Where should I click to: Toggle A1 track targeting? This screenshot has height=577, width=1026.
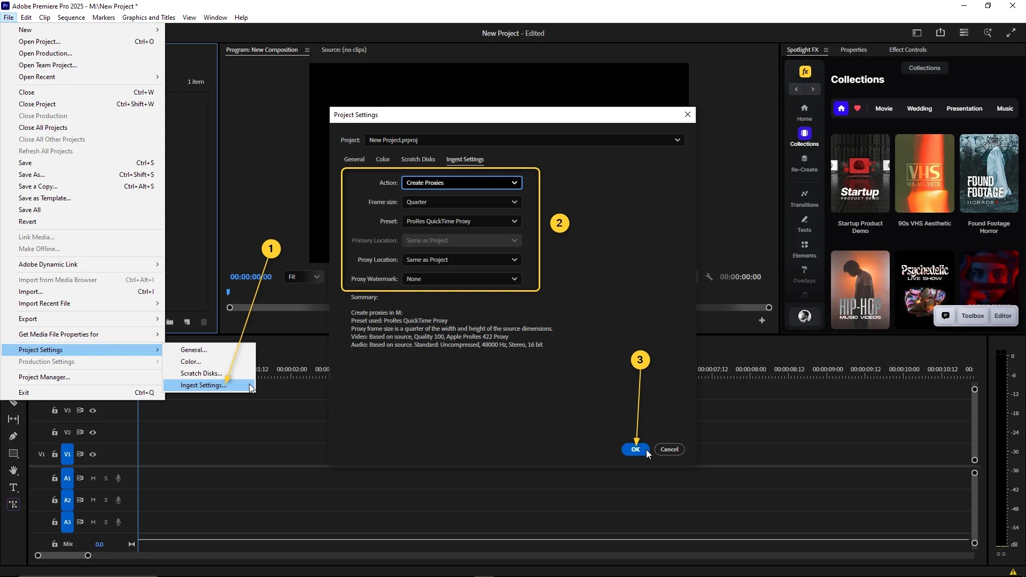point(67,479)
